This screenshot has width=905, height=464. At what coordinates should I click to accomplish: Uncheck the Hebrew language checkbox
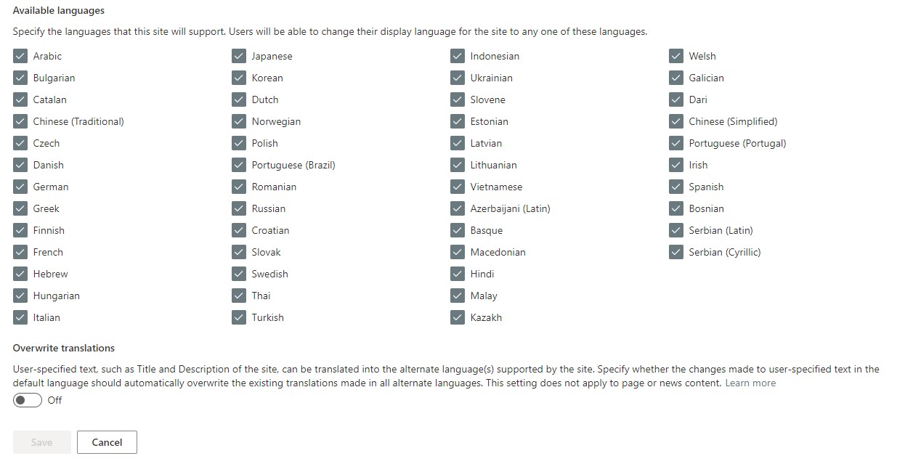click(20, 274)
